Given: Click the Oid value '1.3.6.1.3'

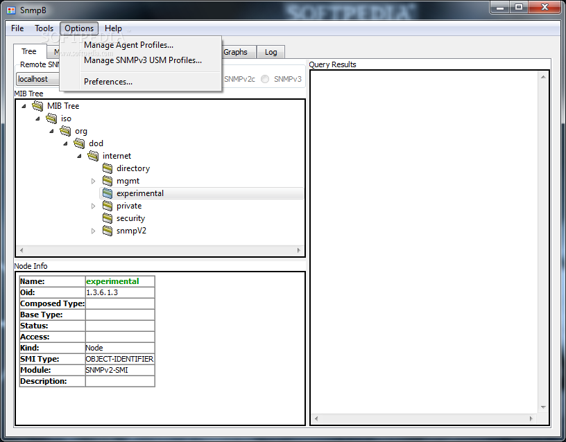Looking at the screenshot, I should tap(102, 292).
